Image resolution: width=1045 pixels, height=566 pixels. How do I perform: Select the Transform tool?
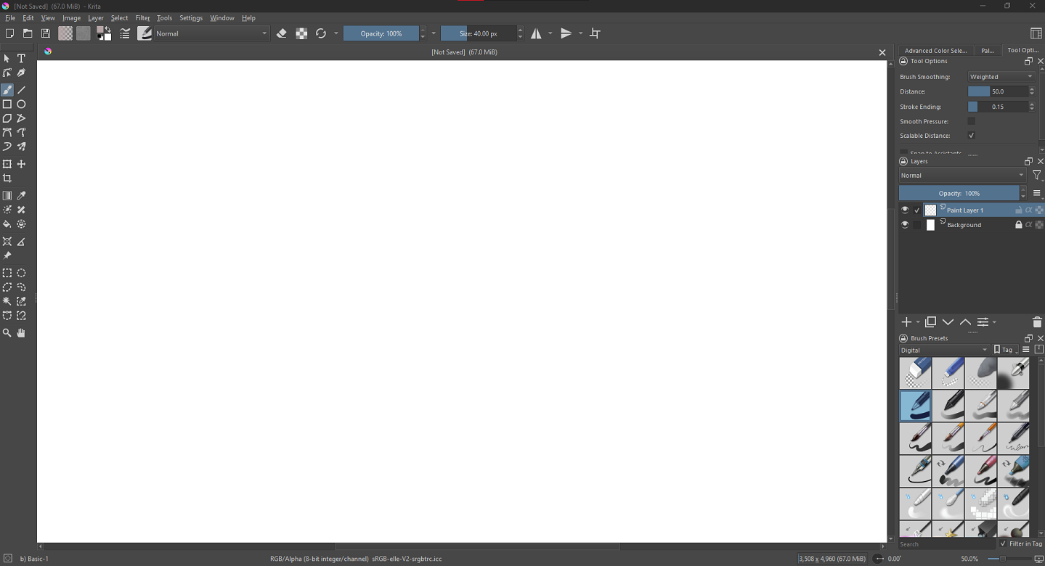click(x=7, y=165)
